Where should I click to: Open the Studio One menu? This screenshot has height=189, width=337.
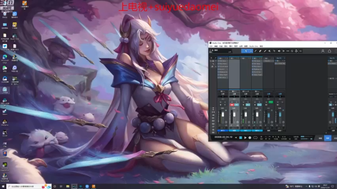point(254,46)
